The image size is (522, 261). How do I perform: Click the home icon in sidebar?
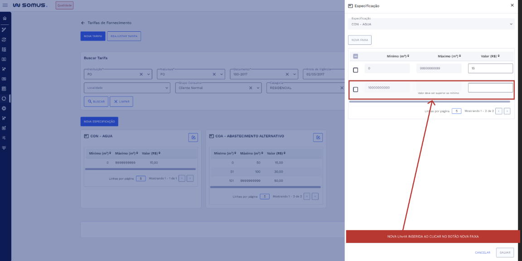coord(5,19)
